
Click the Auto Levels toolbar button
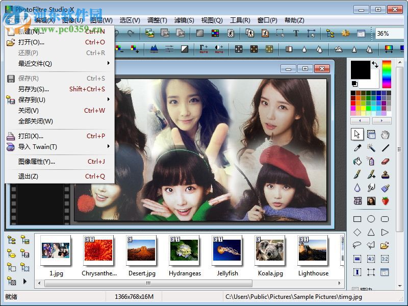204,49
